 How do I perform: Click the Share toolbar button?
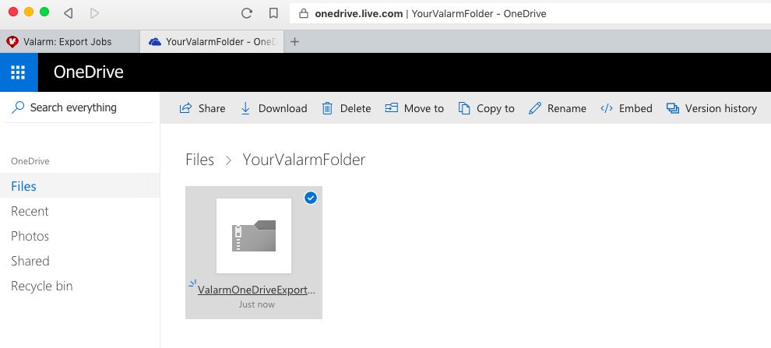coord(202,109)
